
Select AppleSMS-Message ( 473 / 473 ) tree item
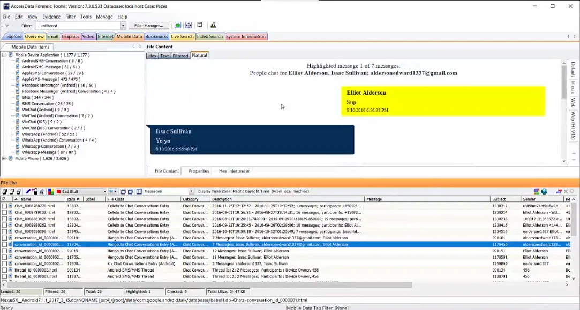51,79
